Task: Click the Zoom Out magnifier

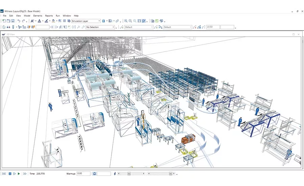Action: tap(130, 21)
